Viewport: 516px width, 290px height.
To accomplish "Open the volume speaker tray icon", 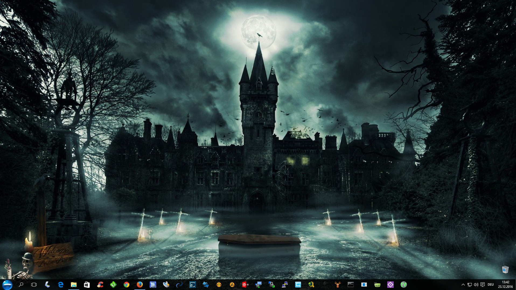I will coord(476,285).
